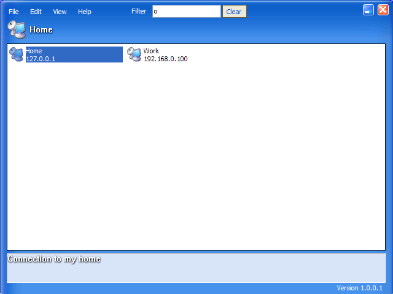Select the Work connection name
The height and width of the screenshot is (294, 393).
click(151, 51)
